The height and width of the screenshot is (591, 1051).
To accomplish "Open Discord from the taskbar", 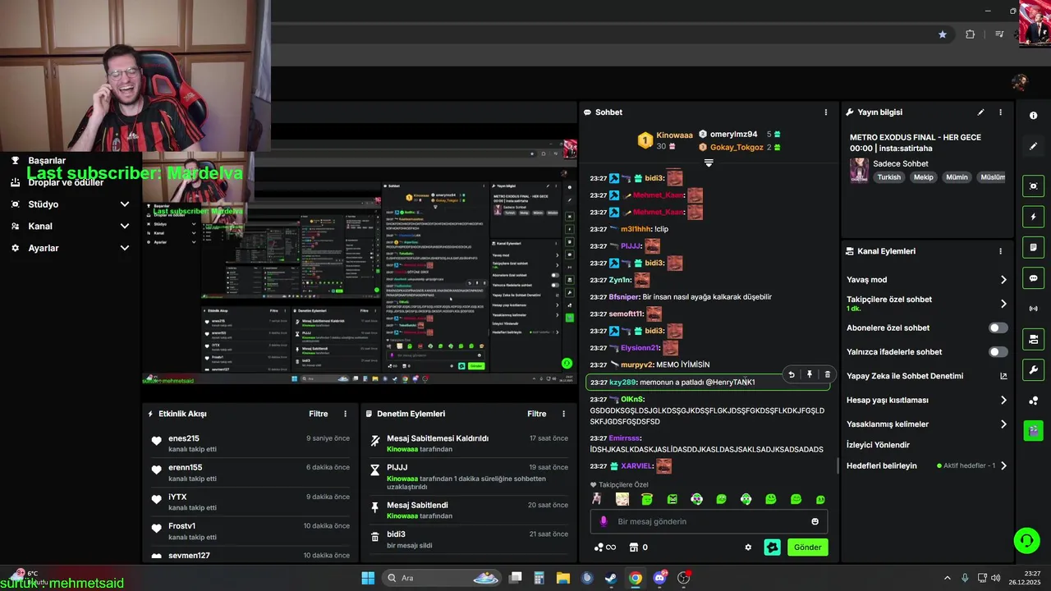I will (x=659, y=578).
